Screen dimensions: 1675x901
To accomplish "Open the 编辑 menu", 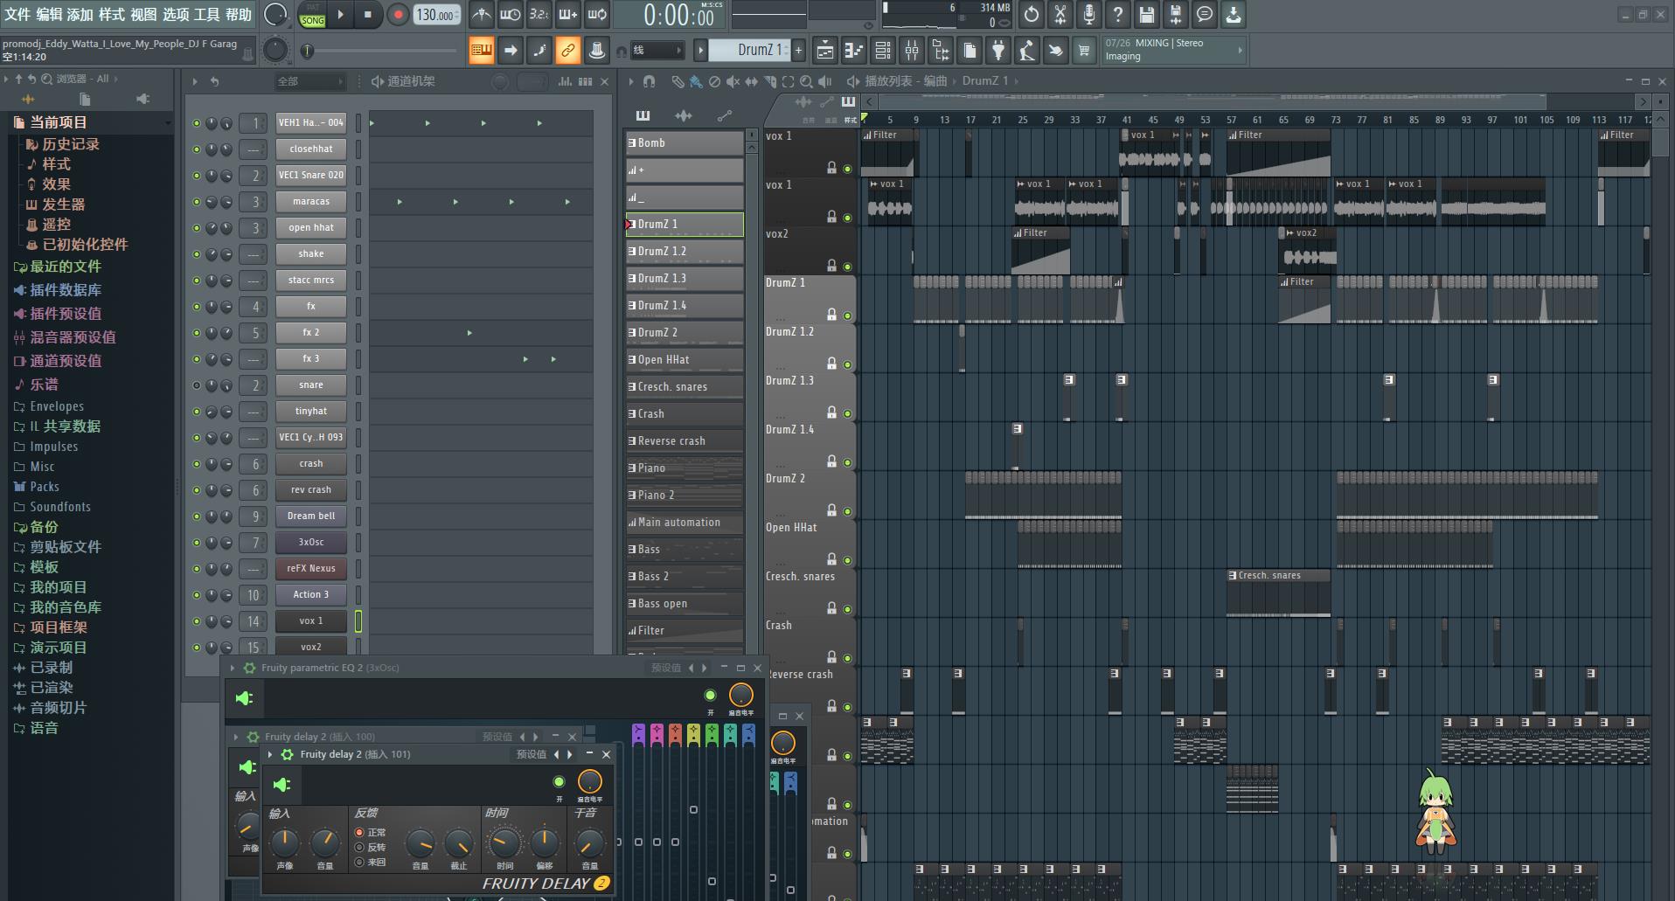I will click(x=49, y=14).
